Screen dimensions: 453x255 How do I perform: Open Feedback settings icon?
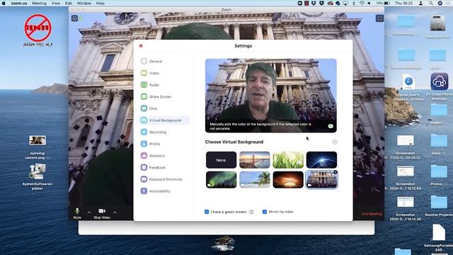point(144,167)
